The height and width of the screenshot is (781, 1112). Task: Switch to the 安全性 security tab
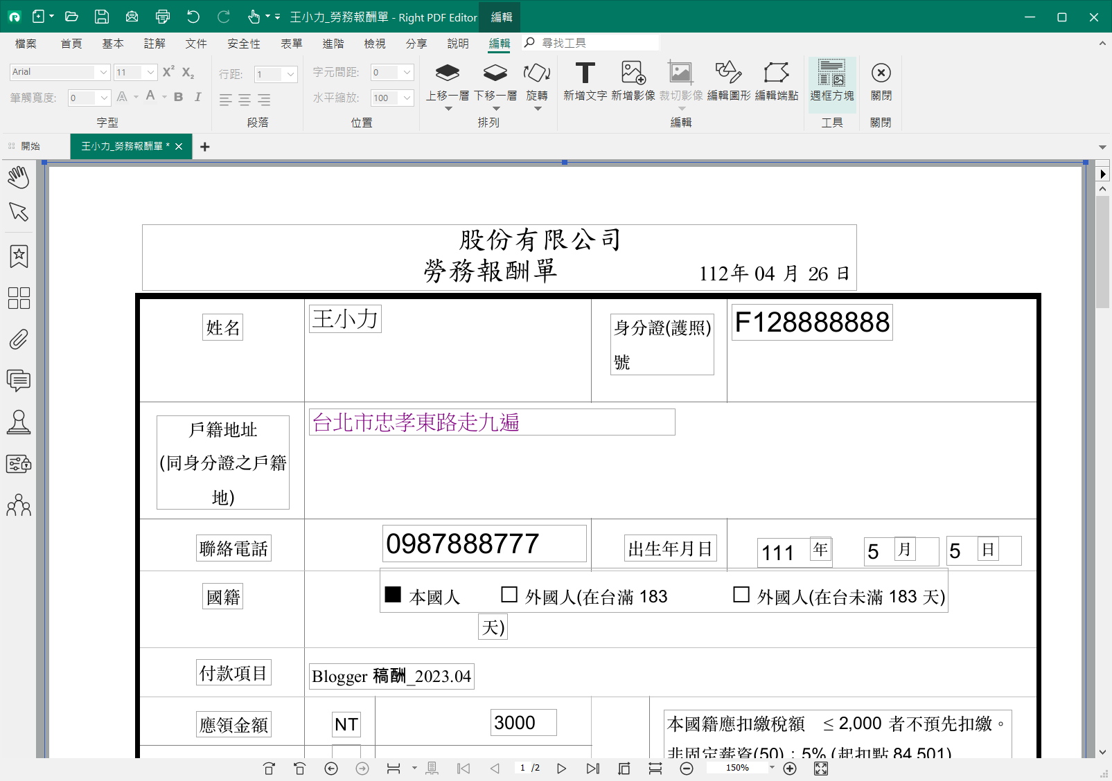tap(244, 44)
